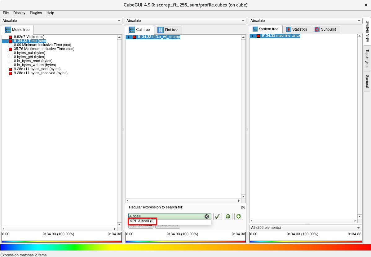Switch to the Topologies side tab
This screenshot has height=257, width=371.
[x=367, y=58]
